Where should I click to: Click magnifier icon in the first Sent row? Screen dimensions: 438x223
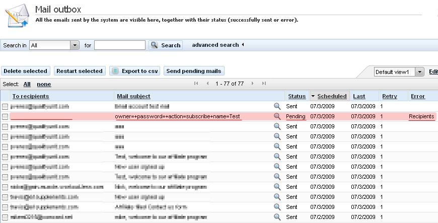click(x=277, y=106)
